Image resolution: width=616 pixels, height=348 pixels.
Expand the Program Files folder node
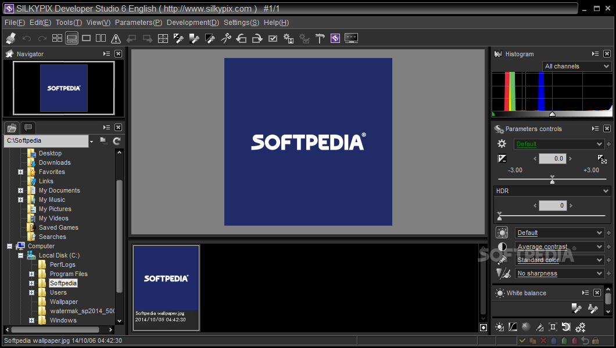click(31, 274)
